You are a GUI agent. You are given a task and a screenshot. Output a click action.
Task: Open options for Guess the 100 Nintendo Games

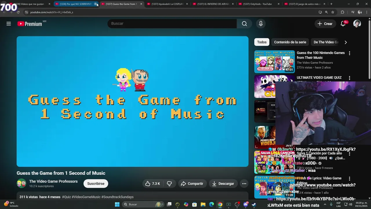(x=350, y=53)
